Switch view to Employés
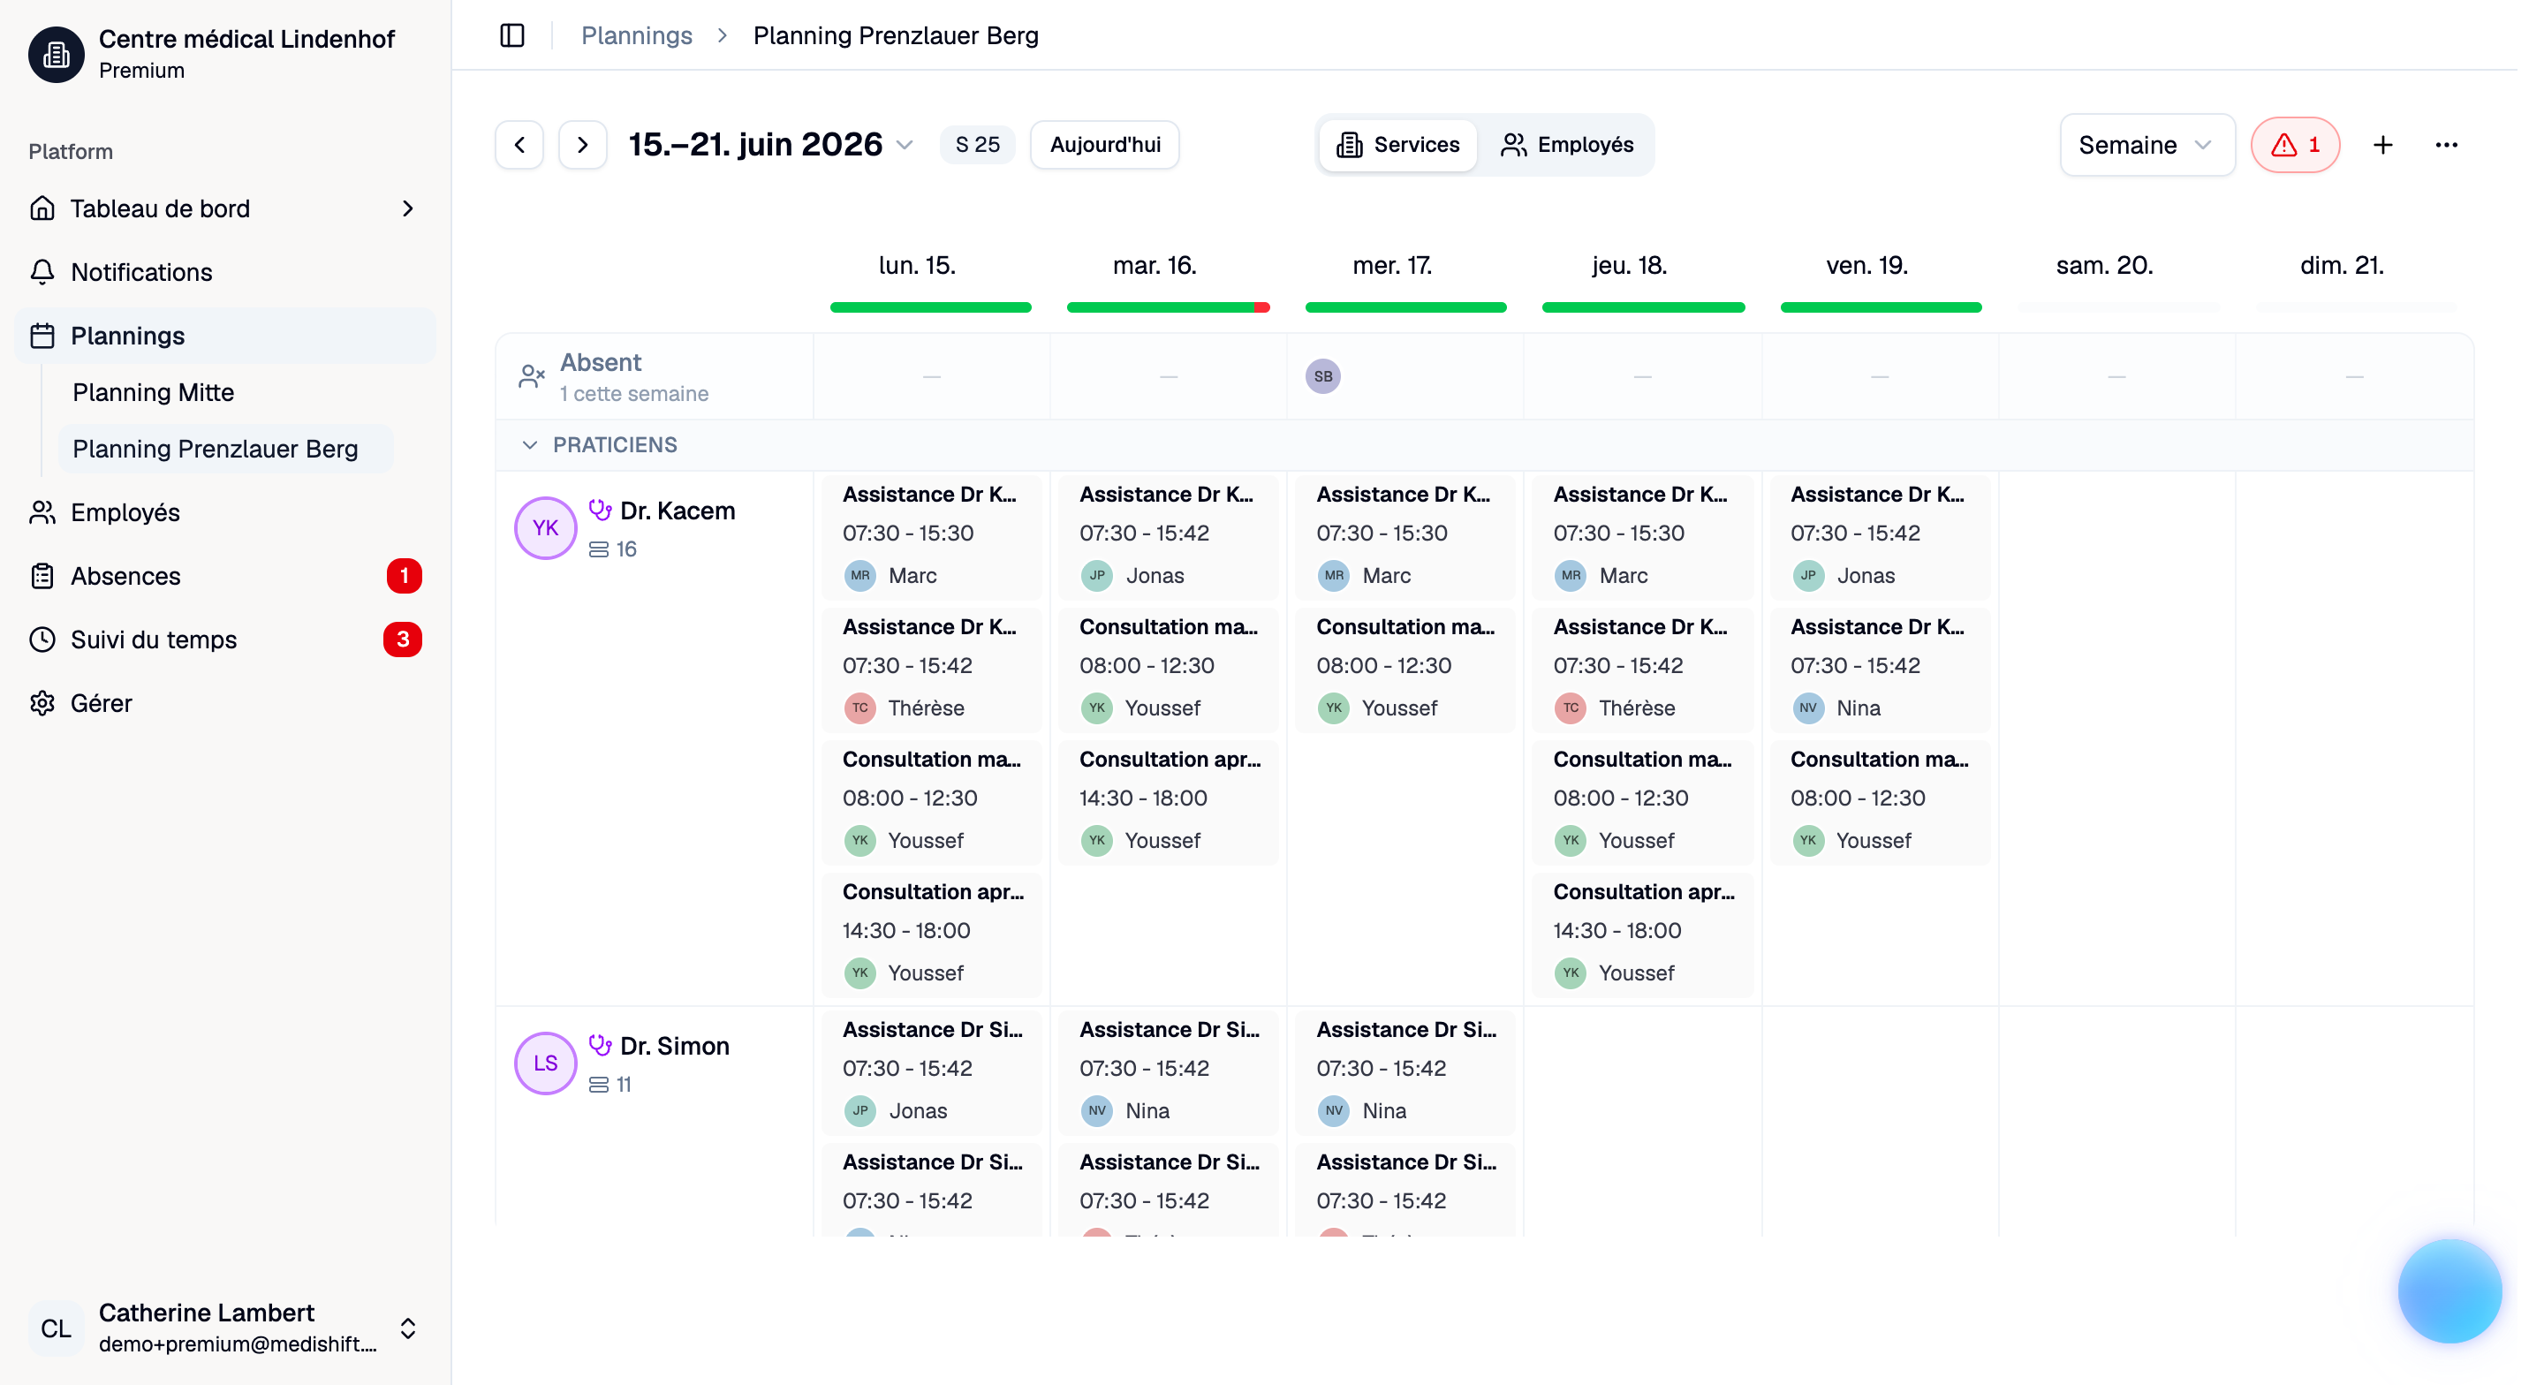Screen dimensions: 2544x1385 click(1566, 145)
